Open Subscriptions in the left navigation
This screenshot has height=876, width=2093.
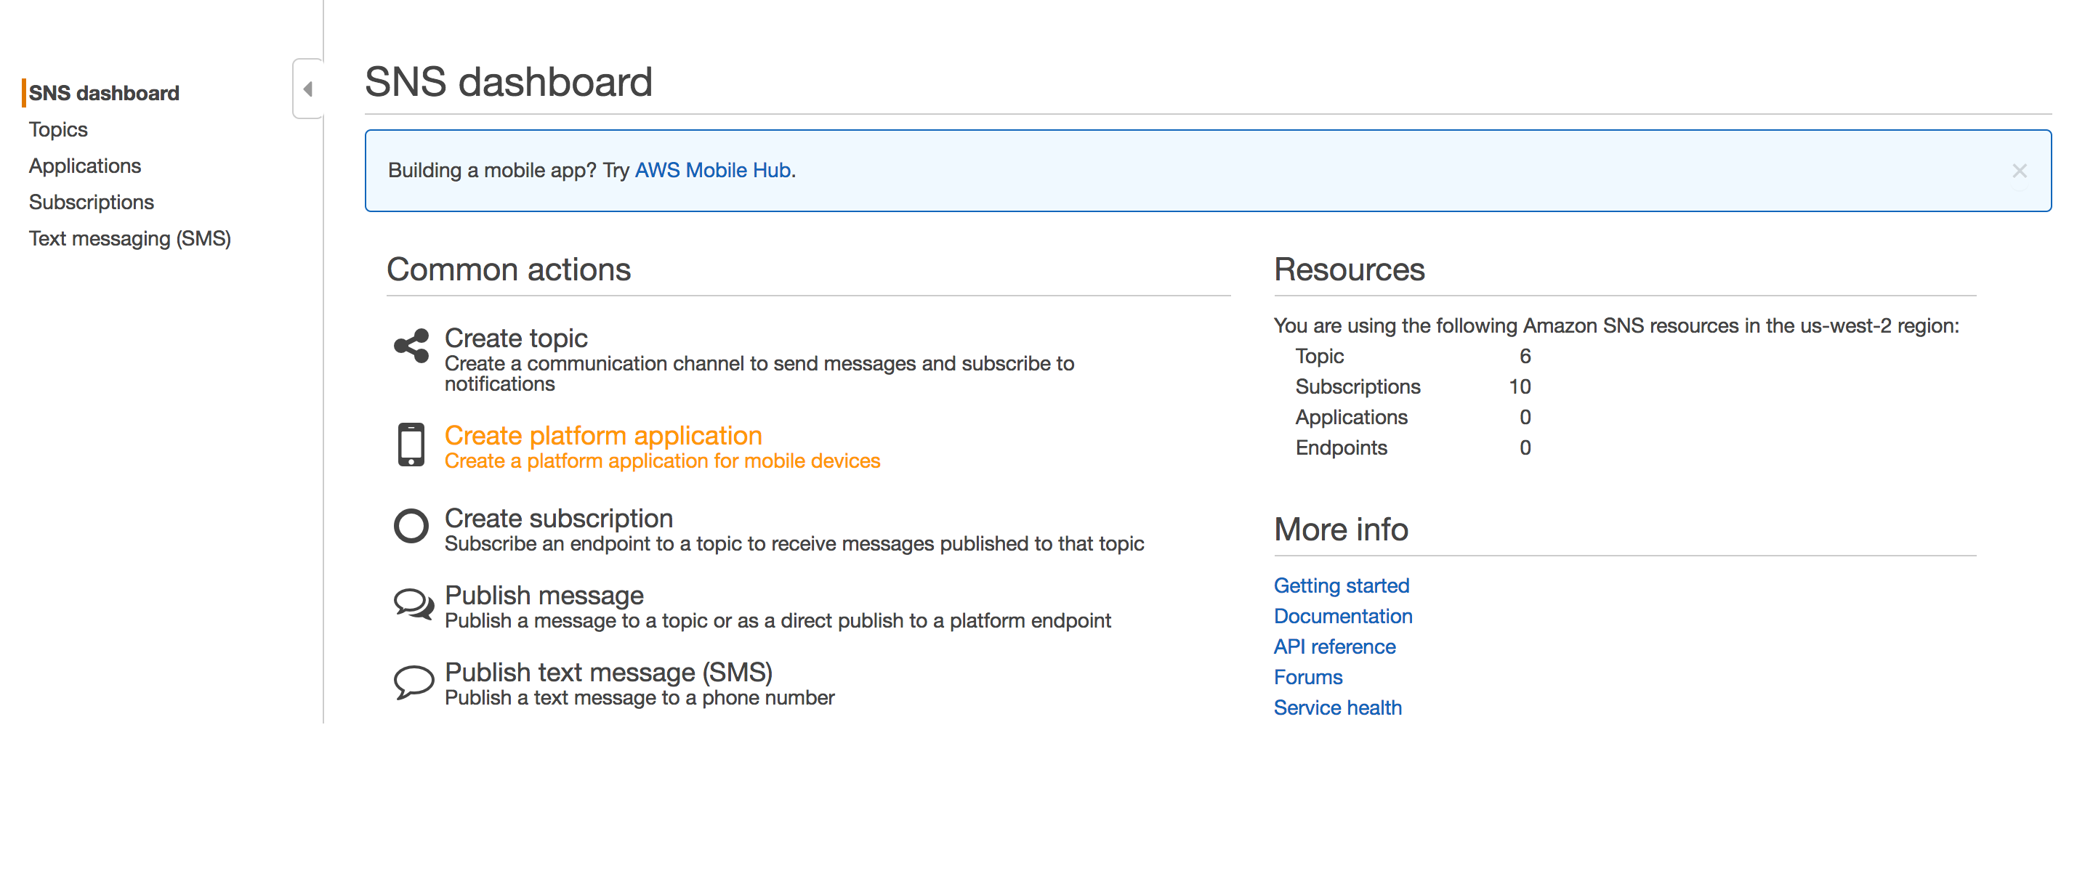(91, 202)
